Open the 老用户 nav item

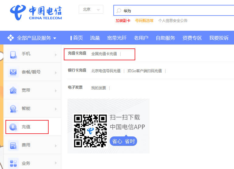141,38
